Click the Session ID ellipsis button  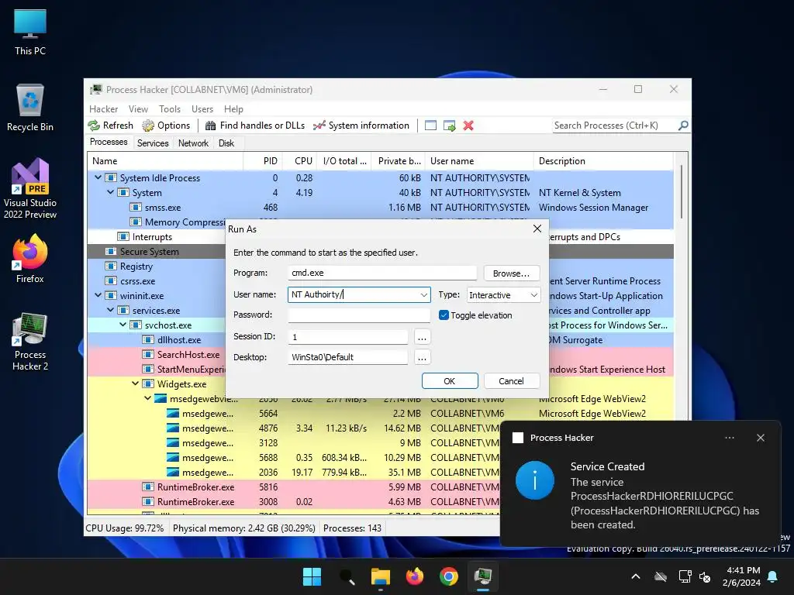pos(422,337)
